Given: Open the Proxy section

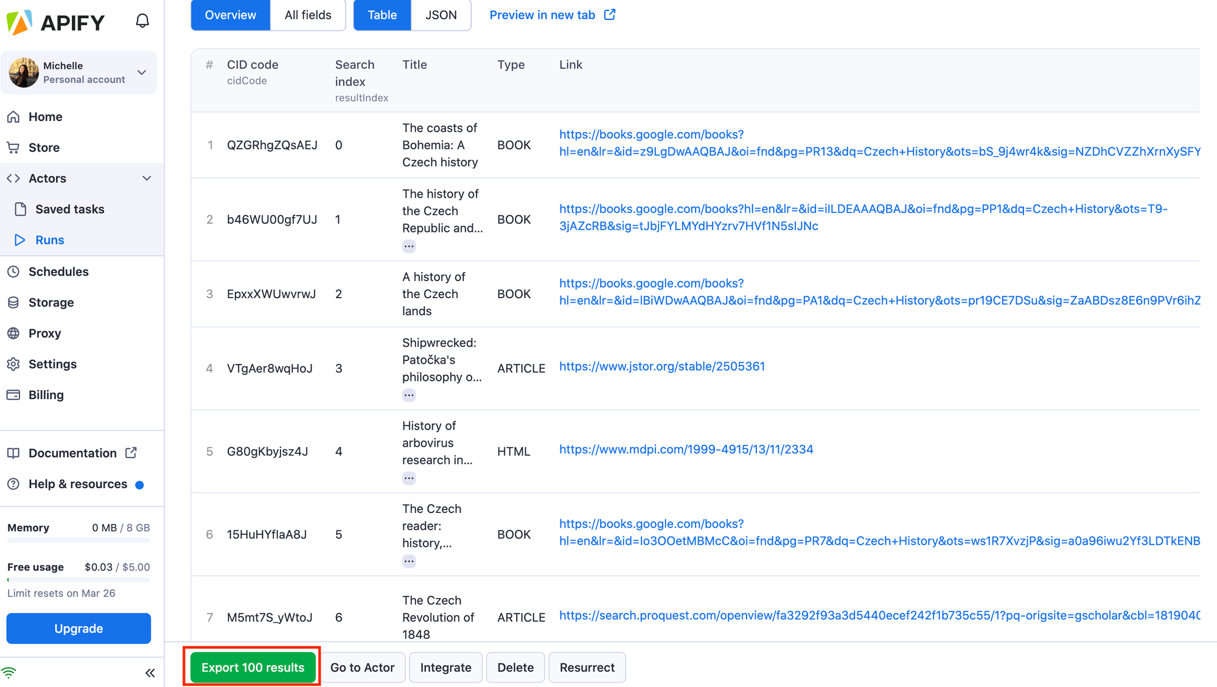Looking at the screenshot, I should 44,333.
